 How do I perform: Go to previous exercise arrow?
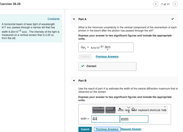pos(156,4)
